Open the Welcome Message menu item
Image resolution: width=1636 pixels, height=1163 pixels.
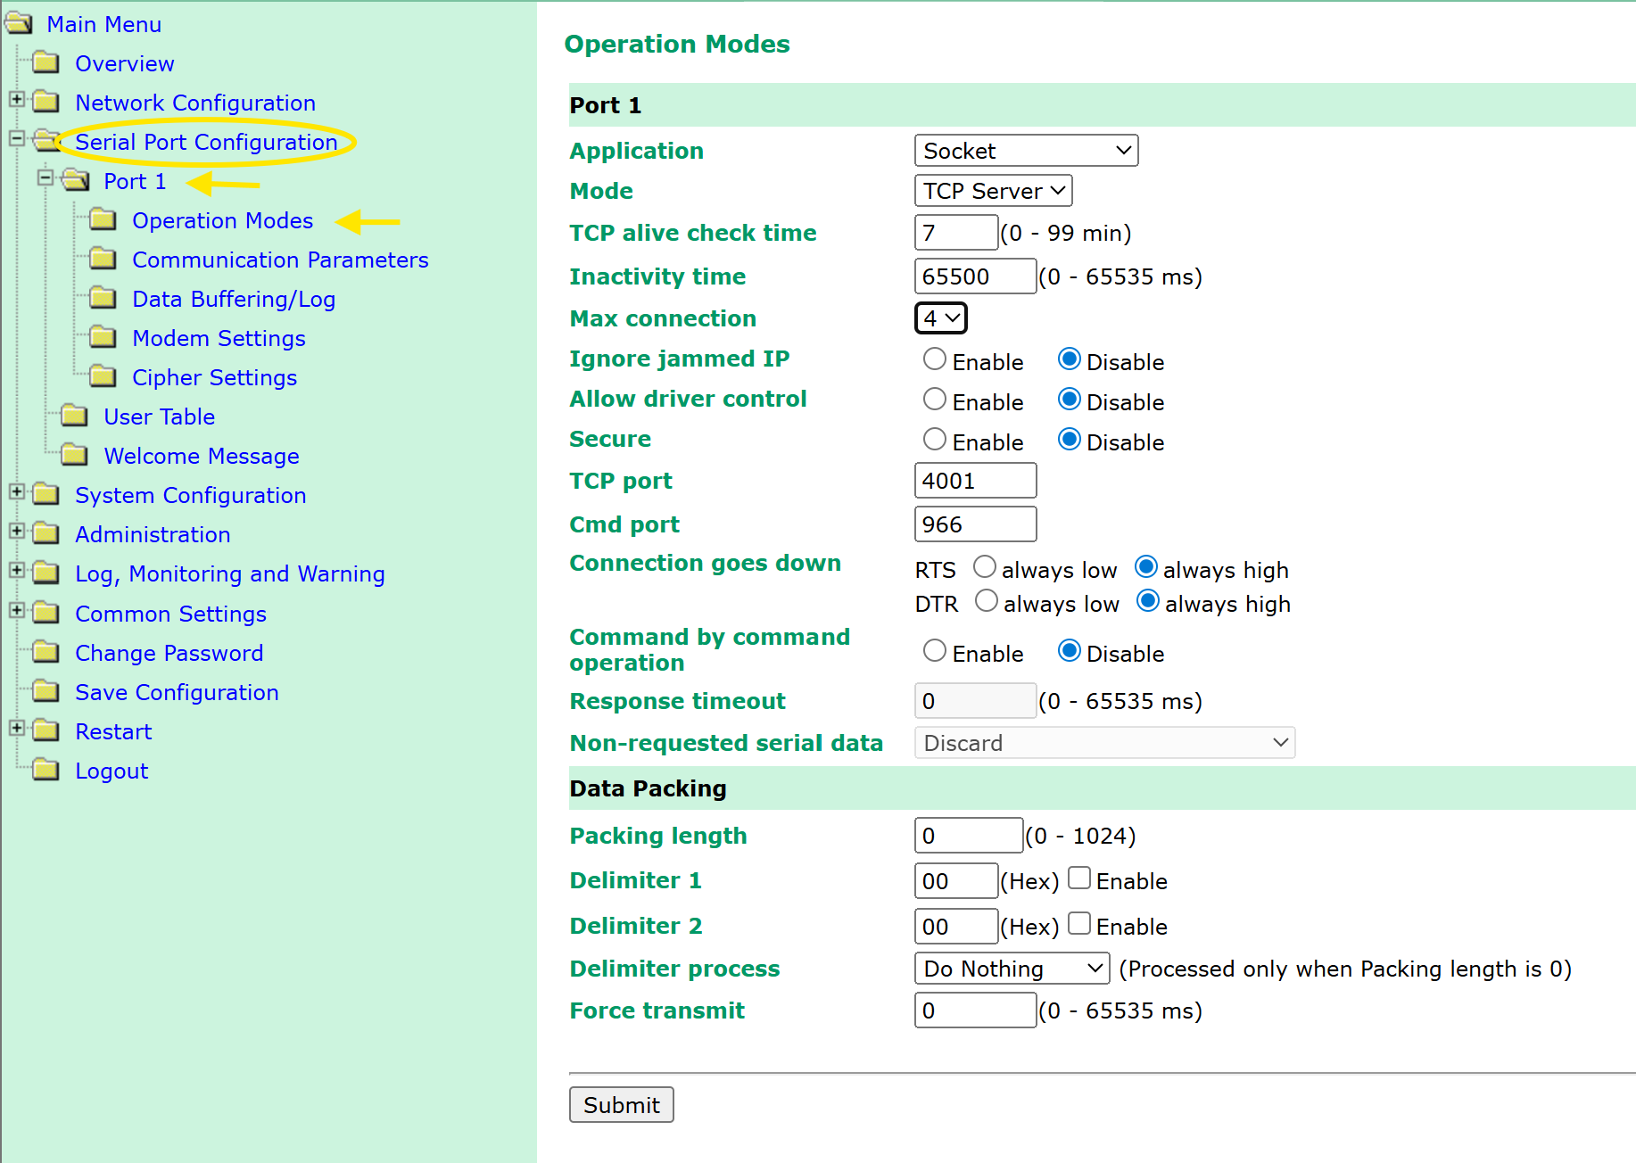pyautogui.click(x=202, y=456)
